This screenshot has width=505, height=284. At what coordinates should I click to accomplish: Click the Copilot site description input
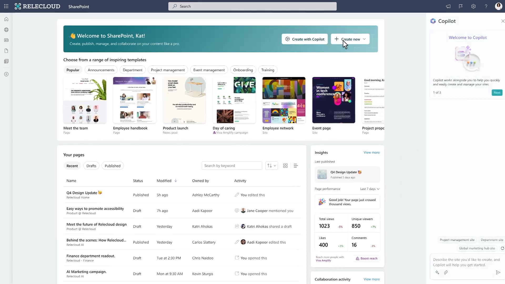point(467,262)
